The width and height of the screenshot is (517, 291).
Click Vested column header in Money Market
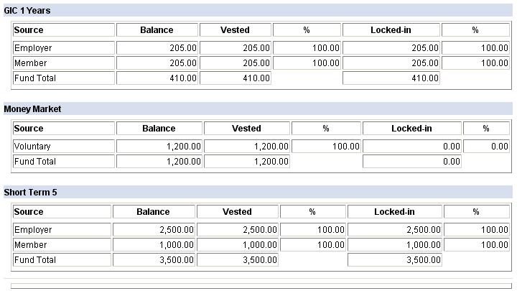(x=246, y=129)
